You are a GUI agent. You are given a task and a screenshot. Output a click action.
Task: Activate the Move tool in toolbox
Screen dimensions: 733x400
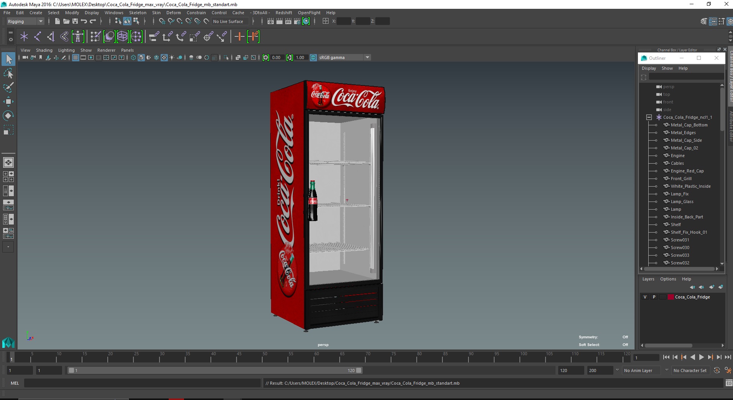8,102
